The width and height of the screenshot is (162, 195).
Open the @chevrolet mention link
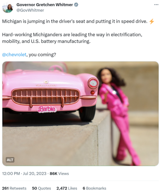(x=14, y=55)
